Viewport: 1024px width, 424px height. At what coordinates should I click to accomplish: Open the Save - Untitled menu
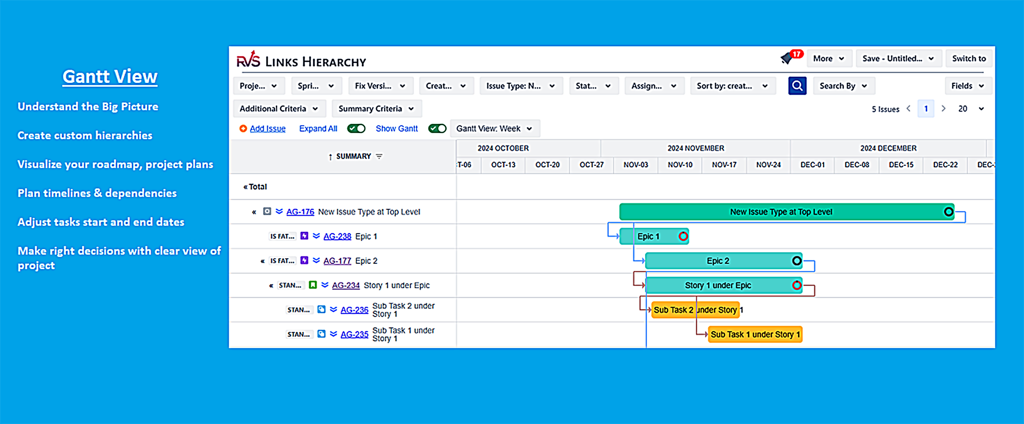(898, 58)
